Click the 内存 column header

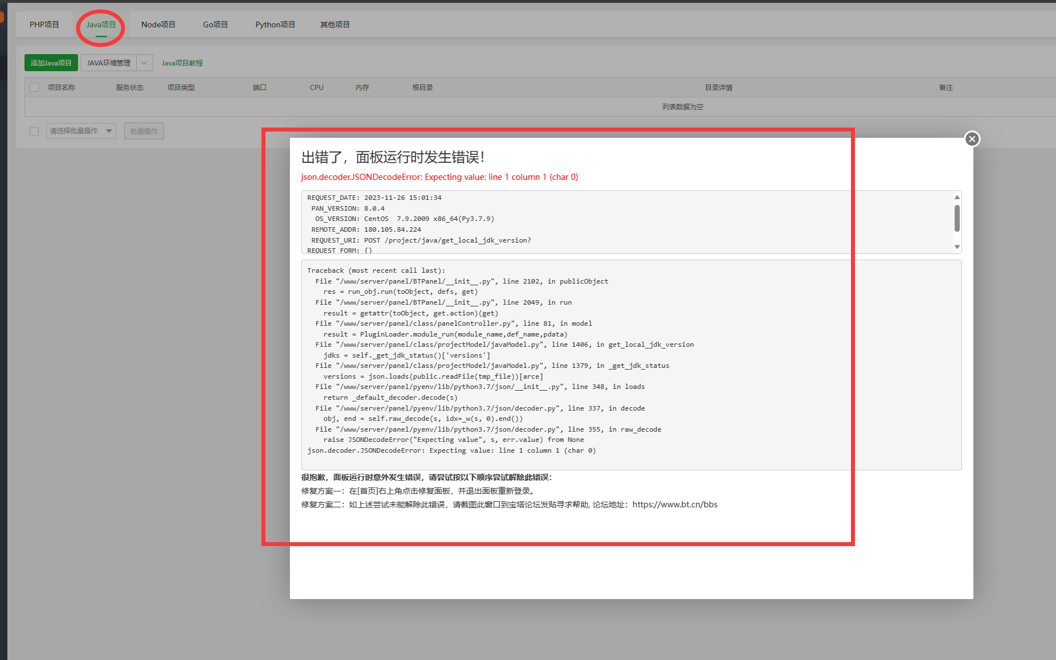click(362, 88)
